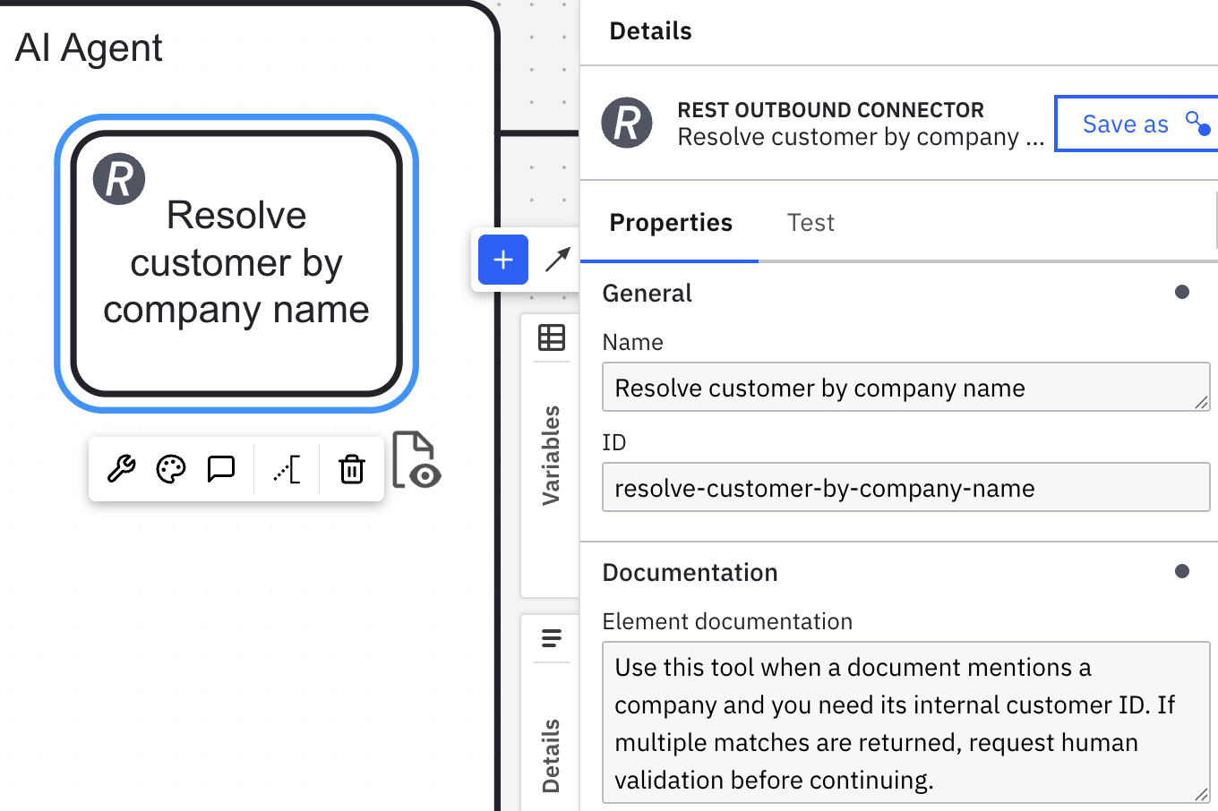Open the color palette icon
This screenshot has height=811, width=1218.
170,468
